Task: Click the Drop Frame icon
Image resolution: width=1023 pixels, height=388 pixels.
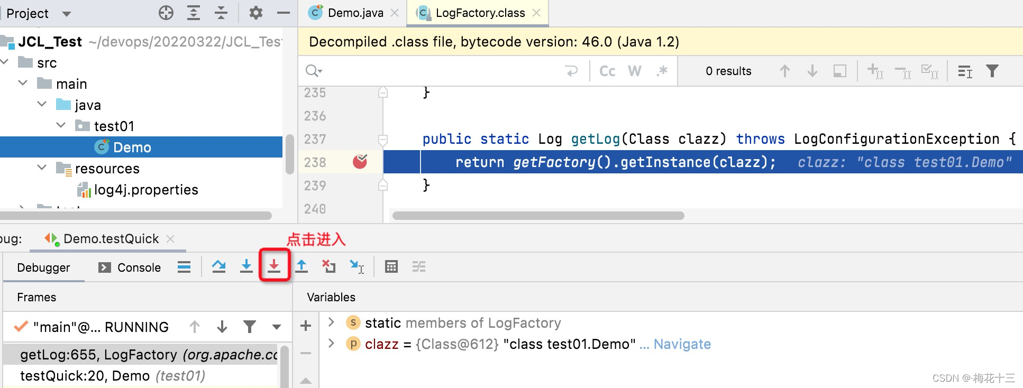Action: point(329,266)
